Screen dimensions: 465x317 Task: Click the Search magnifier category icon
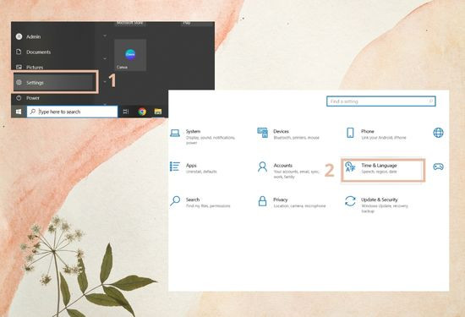click(x=175, y=200)
